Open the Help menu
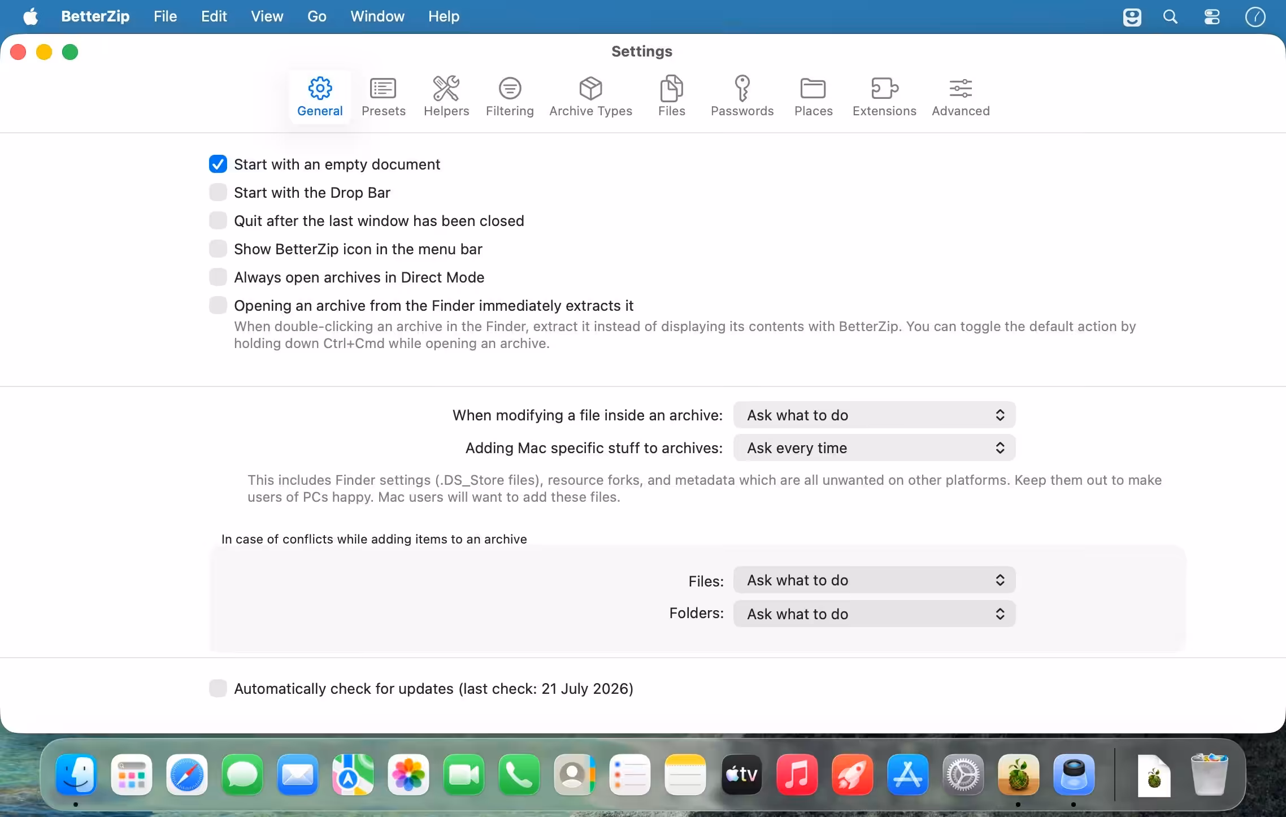Viewport: 1286px width, 817px height. [x=444, y=16]
